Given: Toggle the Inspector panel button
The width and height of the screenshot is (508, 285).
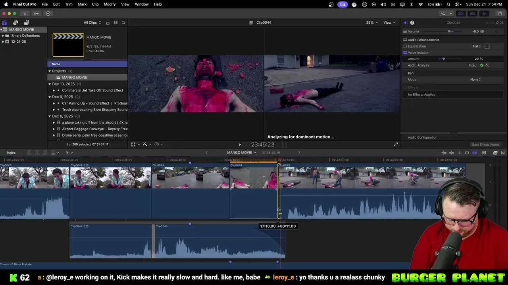Looking at the screenshot, I should (484, 13).
